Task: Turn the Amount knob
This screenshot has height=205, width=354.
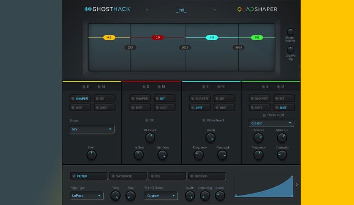Action: [258, 138]
